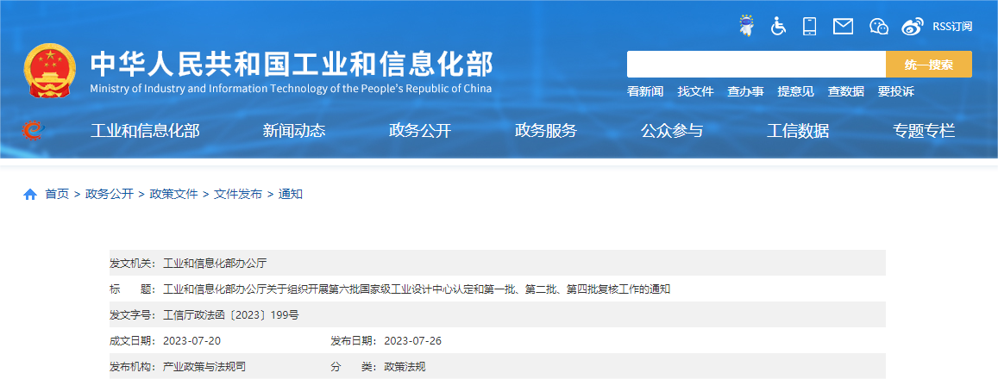Click the mobile phone version icon

click(x=809, y=26)
